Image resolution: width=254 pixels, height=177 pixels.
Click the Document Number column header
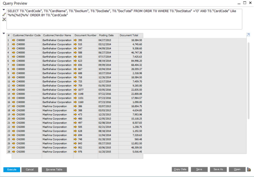(86, 35)
